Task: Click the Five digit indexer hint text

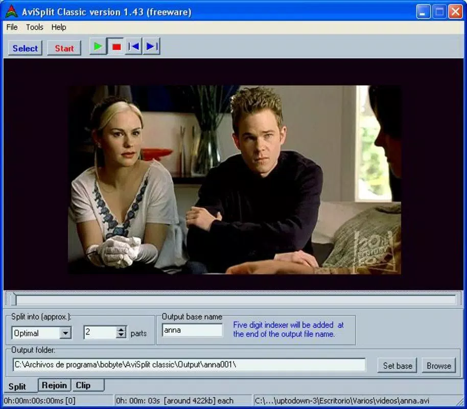Action: pyautogui.click(x=288, y=329)
